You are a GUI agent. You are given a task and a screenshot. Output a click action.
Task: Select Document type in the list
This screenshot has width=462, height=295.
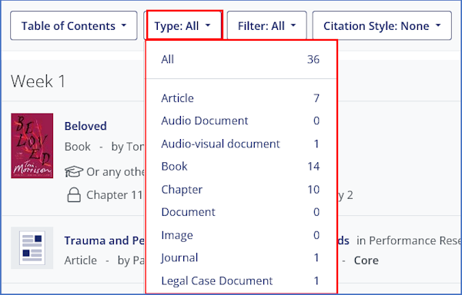(240, 212)
